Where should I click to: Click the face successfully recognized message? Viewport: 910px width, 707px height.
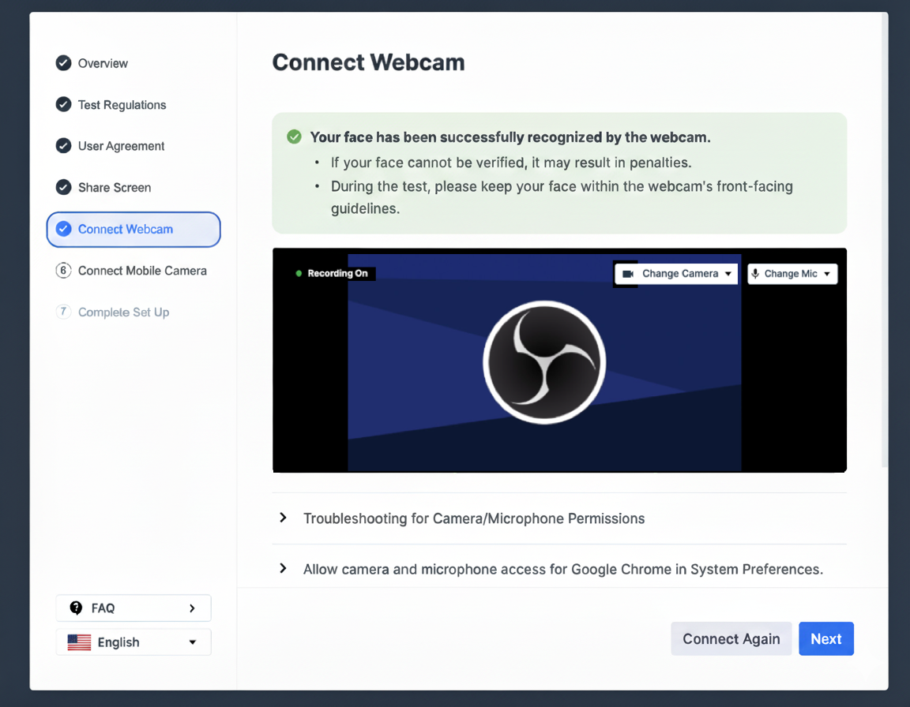click(510, 137)
